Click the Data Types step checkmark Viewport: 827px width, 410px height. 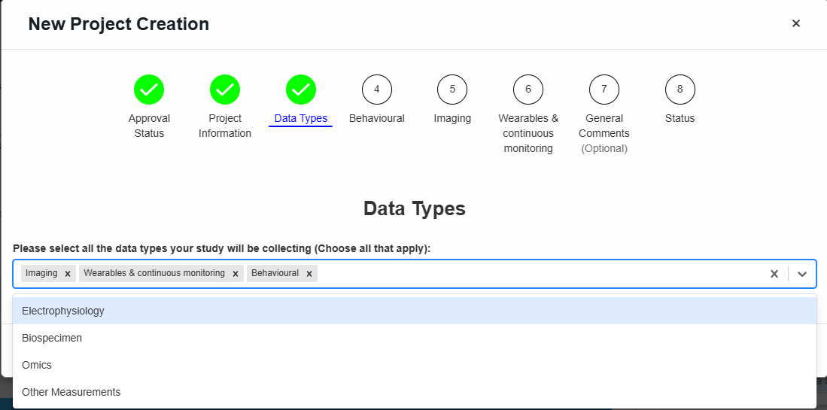301,90
